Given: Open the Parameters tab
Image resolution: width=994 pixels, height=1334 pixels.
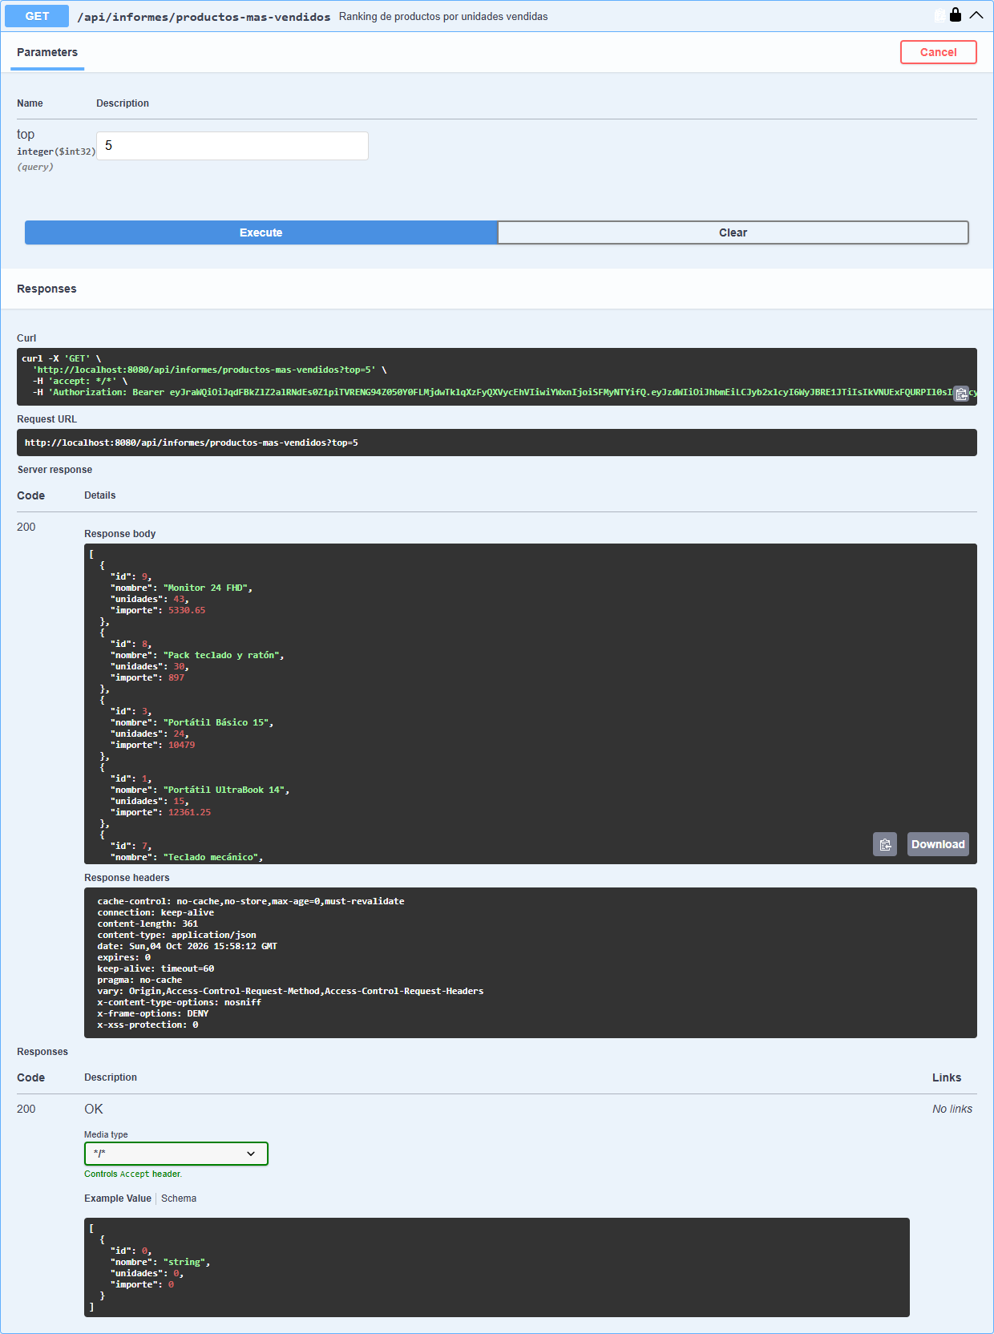Looking at the screenshot, I should click(47, 52).
